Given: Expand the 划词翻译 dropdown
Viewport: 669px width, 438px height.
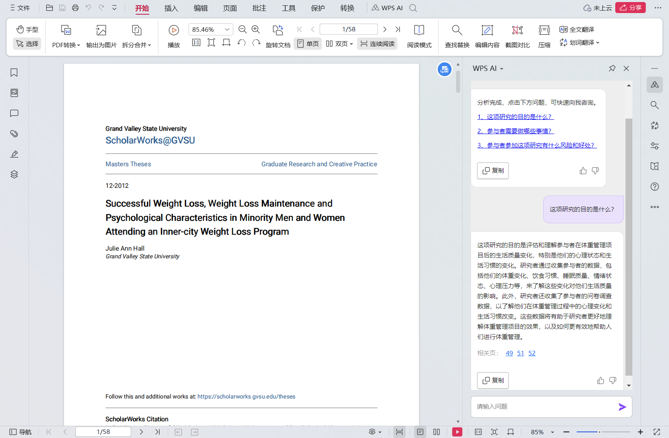Looking at the screenshot, I should pyautogui.click(x=598, y=42).
